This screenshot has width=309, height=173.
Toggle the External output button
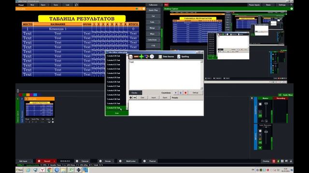(85, 161)
